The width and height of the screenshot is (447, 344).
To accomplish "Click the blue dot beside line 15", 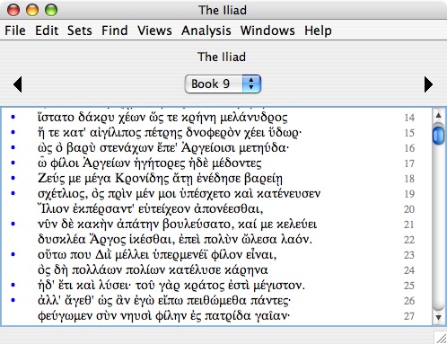I will click(x=13, y=132).
